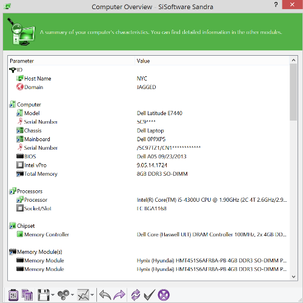This screenshot has height=303, width=303.
Task: Click the FC BGA1168 socket value
Action: (x=151, y=208)
